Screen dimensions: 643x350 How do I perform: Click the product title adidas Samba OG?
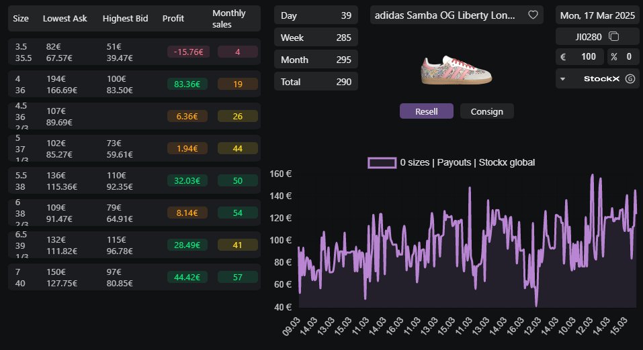click(445, 15)
